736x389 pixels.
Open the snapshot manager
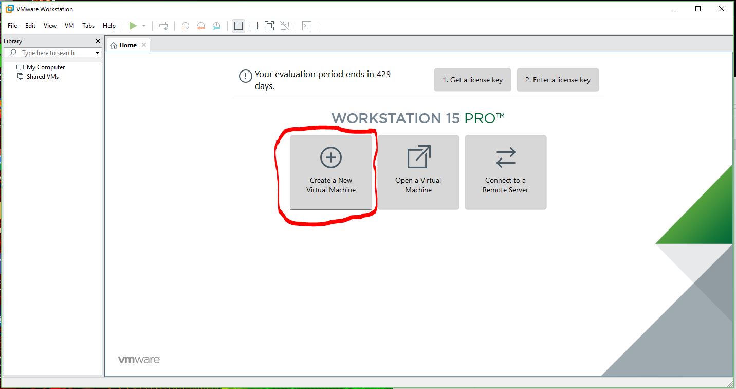click(x=216, y=25)
